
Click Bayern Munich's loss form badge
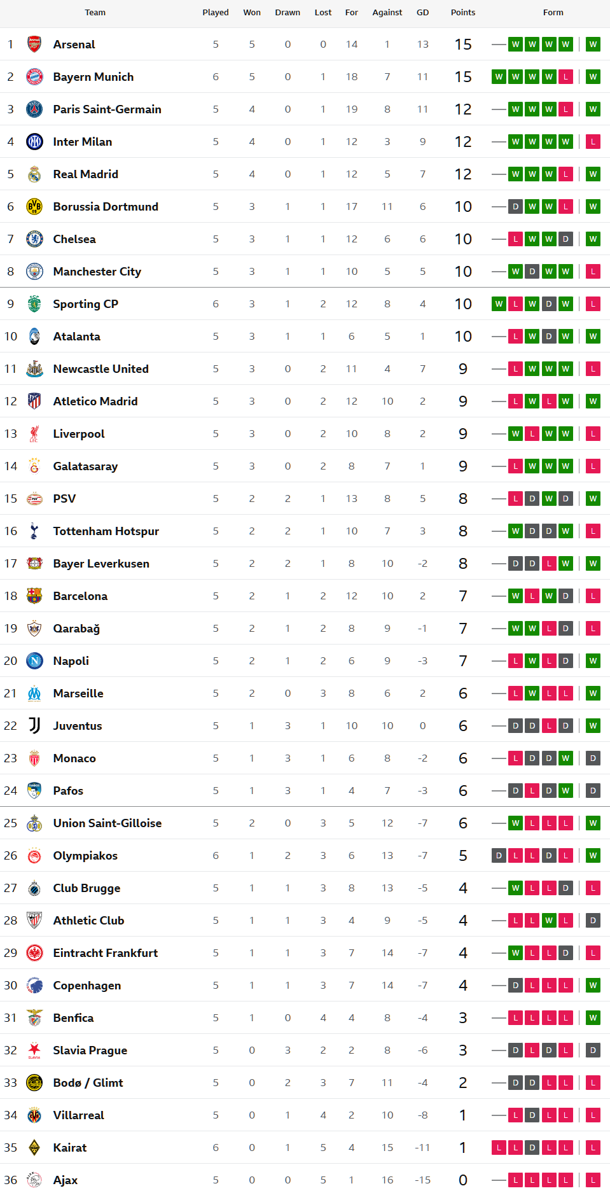[565, 77]
